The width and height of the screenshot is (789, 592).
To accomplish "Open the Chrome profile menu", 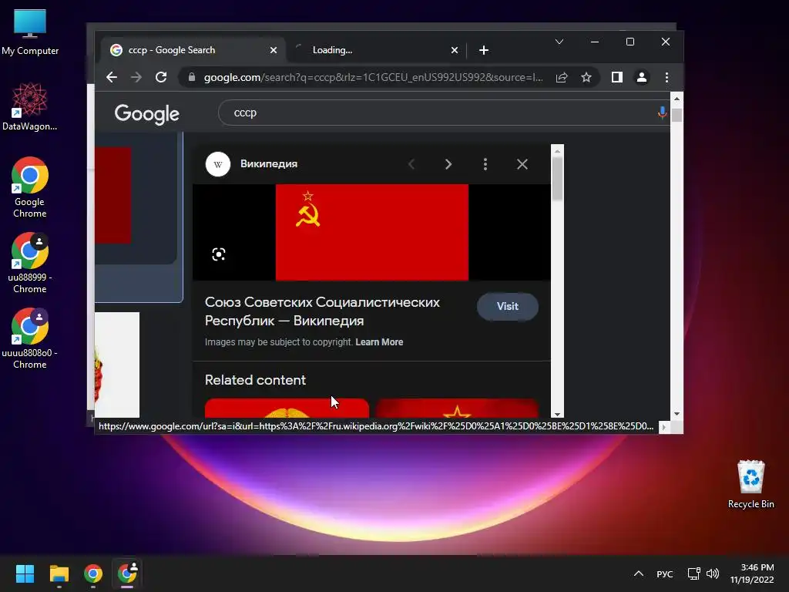I will click(642, 77).
